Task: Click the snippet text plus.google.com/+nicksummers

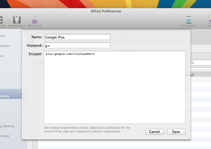Action: pyautogui.click(x=70, y=54)
